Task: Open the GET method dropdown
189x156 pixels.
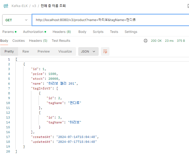Action: coord(17,20)
